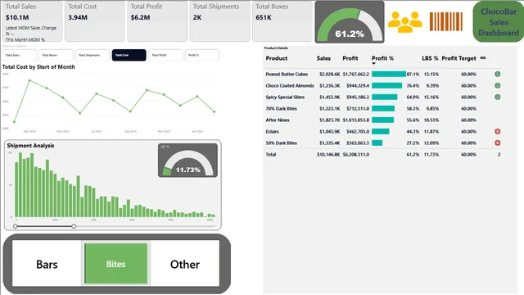Click the Shipment Analysis chart title
Image resolution: width=524 pixels, height=295 pixels.
point(30,146)
